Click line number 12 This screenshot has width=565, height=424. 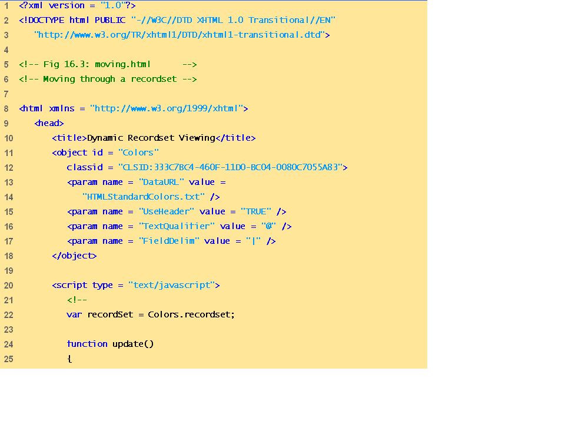[9, 168]
